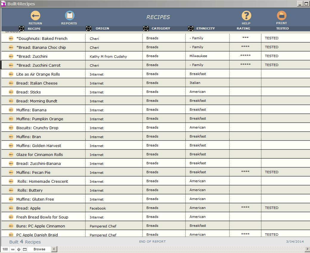Click sort icon next to Origin
This screenshot has height=253, width=310.
(x=89, y=29)
